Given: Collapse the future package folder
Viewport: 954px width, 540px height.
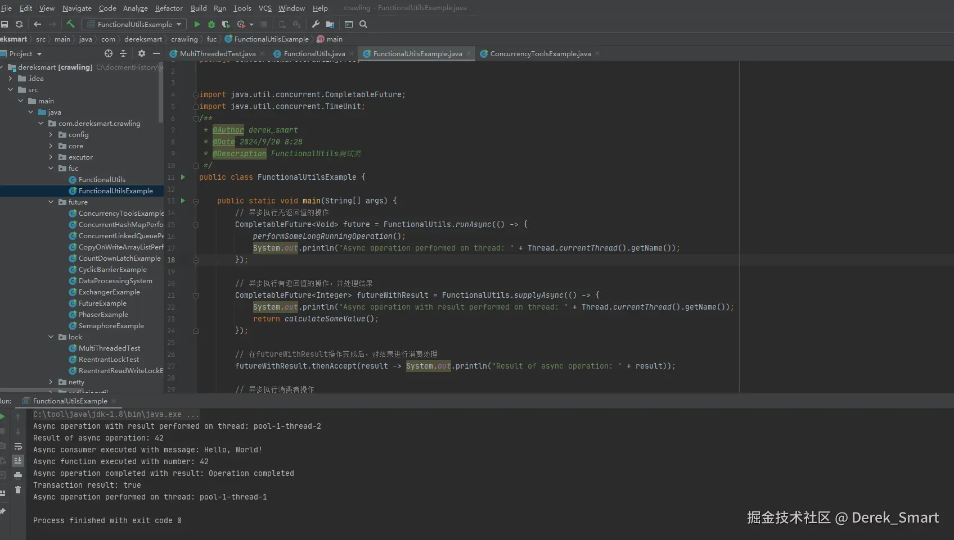Looking at the screenshot, I should 51,202.
